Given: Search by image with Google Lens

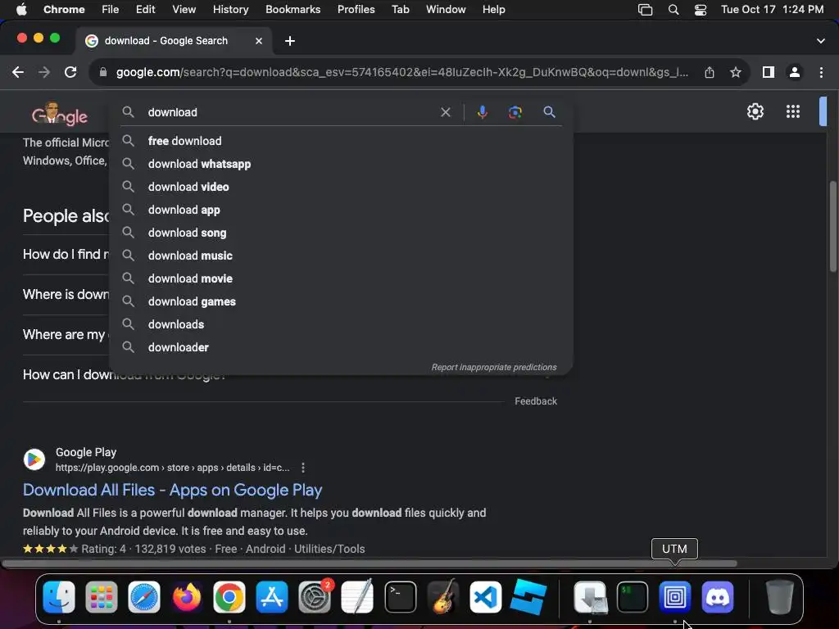Looking at the screenshot, I should pyautogui.click(x=515, y=112).
